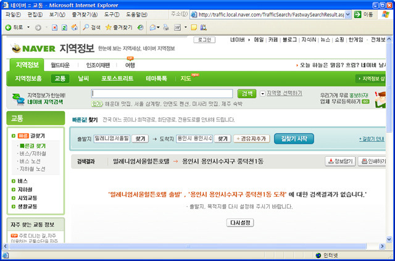
Task: Click the 경유지추가 add waypoint button
Action: [x=252, y=139]
